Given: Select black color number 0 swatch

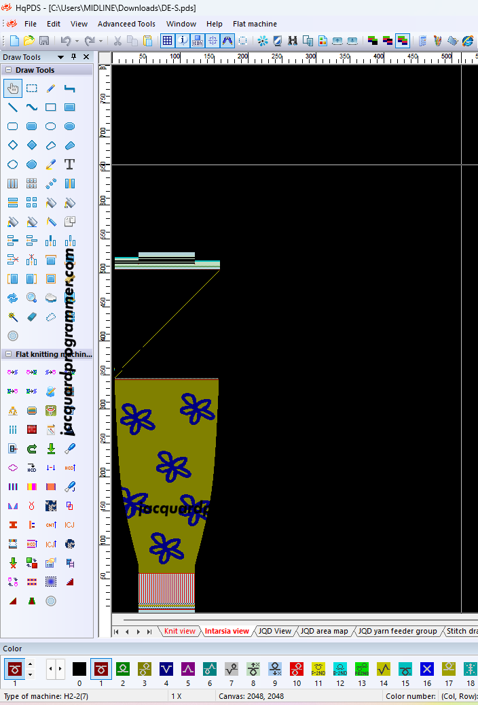Looking at the screenshot, I should [x=79, y=669].
